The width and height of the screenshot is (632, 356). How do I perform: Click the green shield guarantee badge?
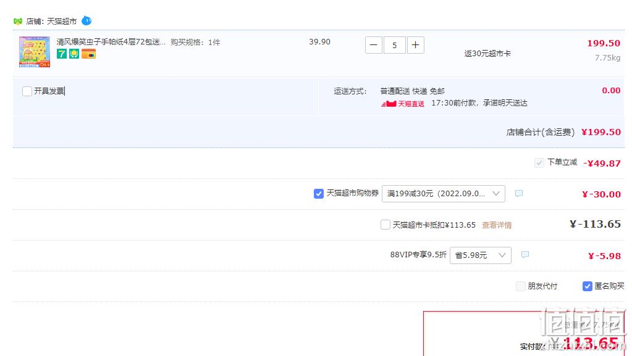point(74,54)
